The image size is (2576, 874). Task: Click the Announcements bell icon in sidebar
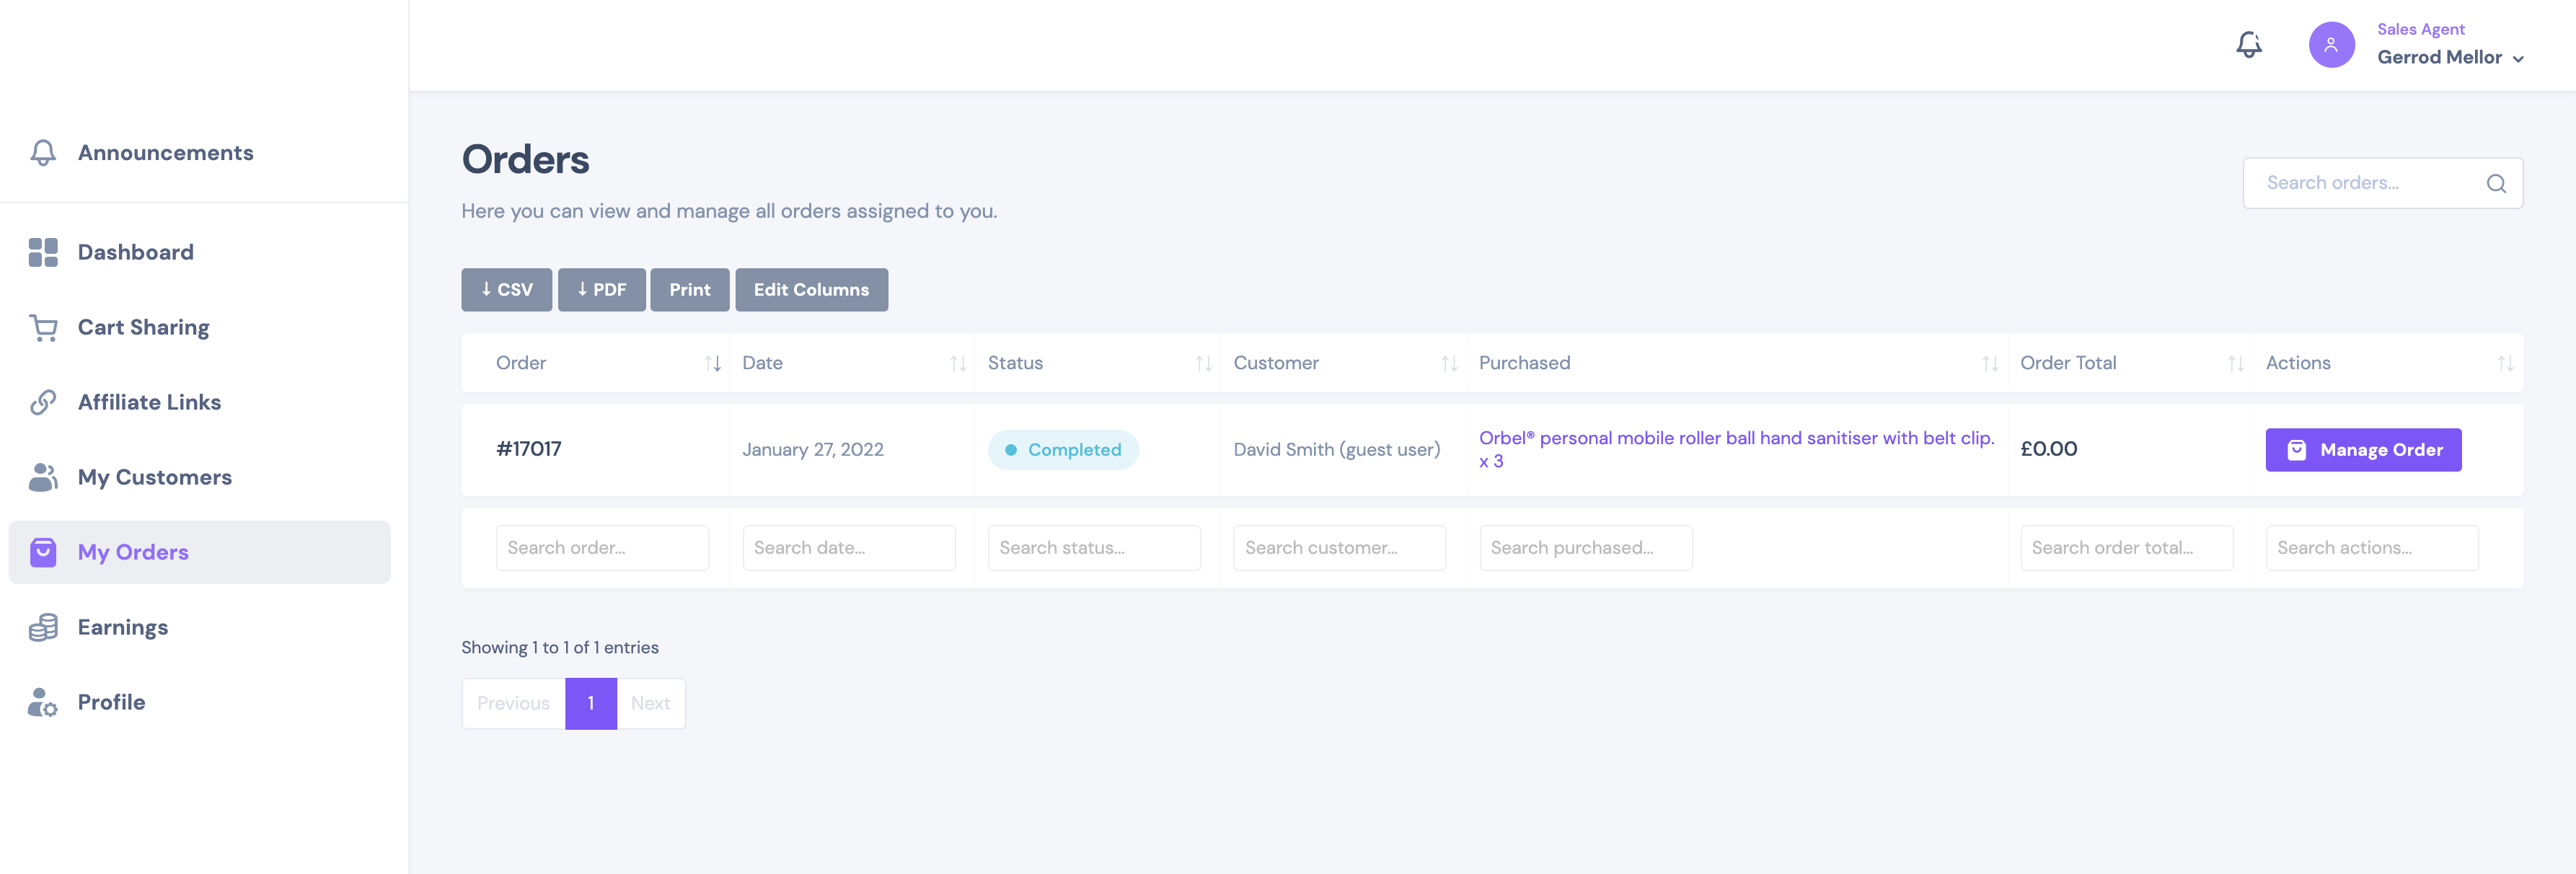[43, 152]
